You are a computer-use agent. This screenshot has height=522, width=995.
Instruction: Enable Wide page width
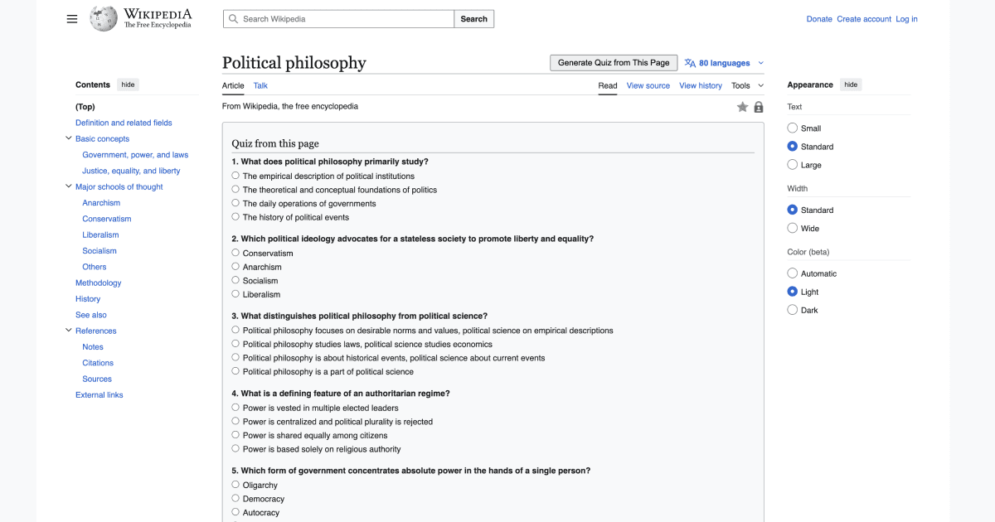792,228
